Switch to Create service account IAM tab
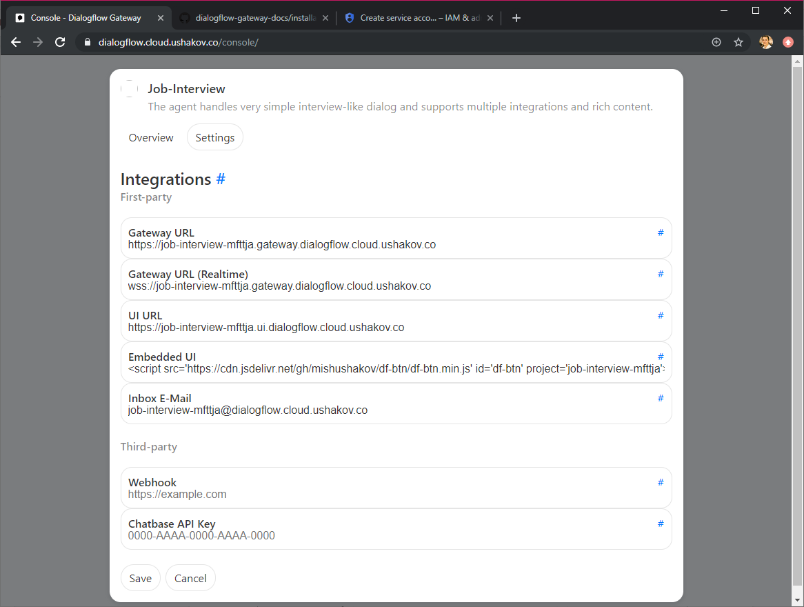This screenshot has width=804, height=607. (x=419, y=18)
